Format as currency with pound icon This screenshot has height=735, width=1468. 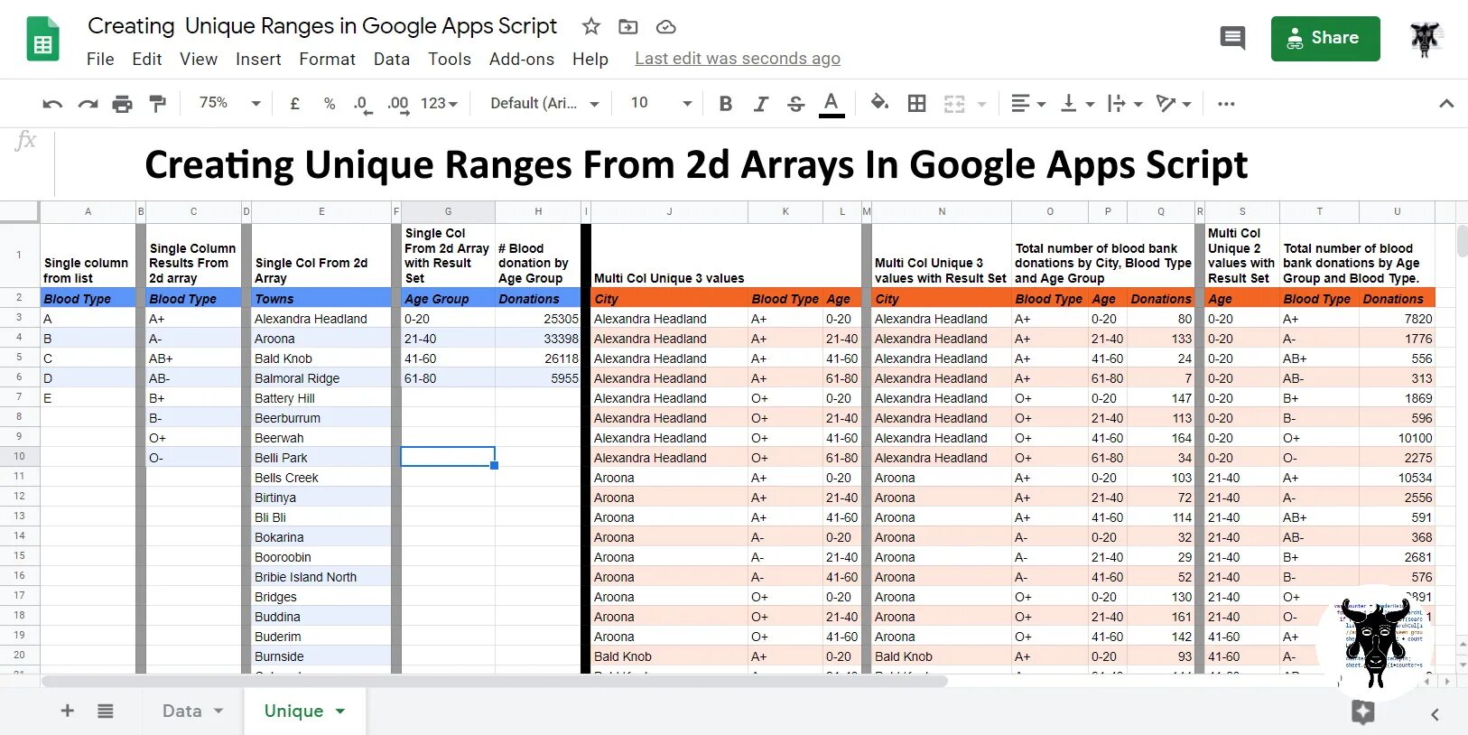click(x=294, y=104)
